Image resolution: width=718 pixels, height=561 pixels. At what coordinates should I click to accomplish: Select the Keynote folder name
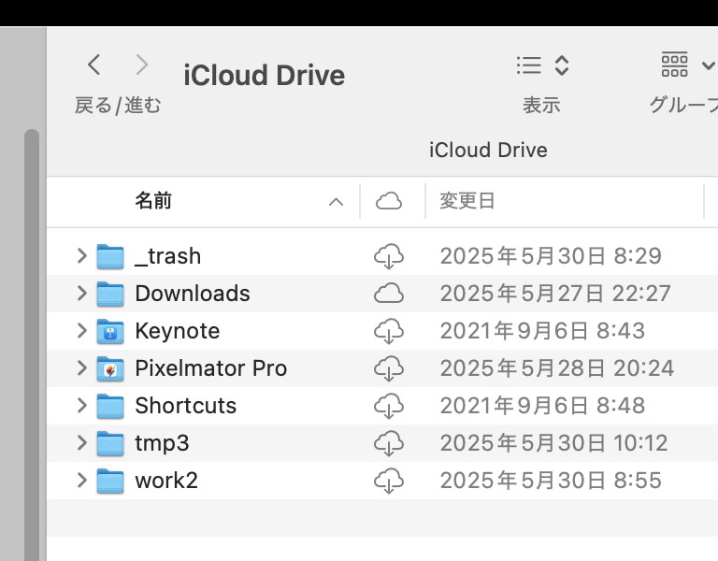[x=178, y=331]
